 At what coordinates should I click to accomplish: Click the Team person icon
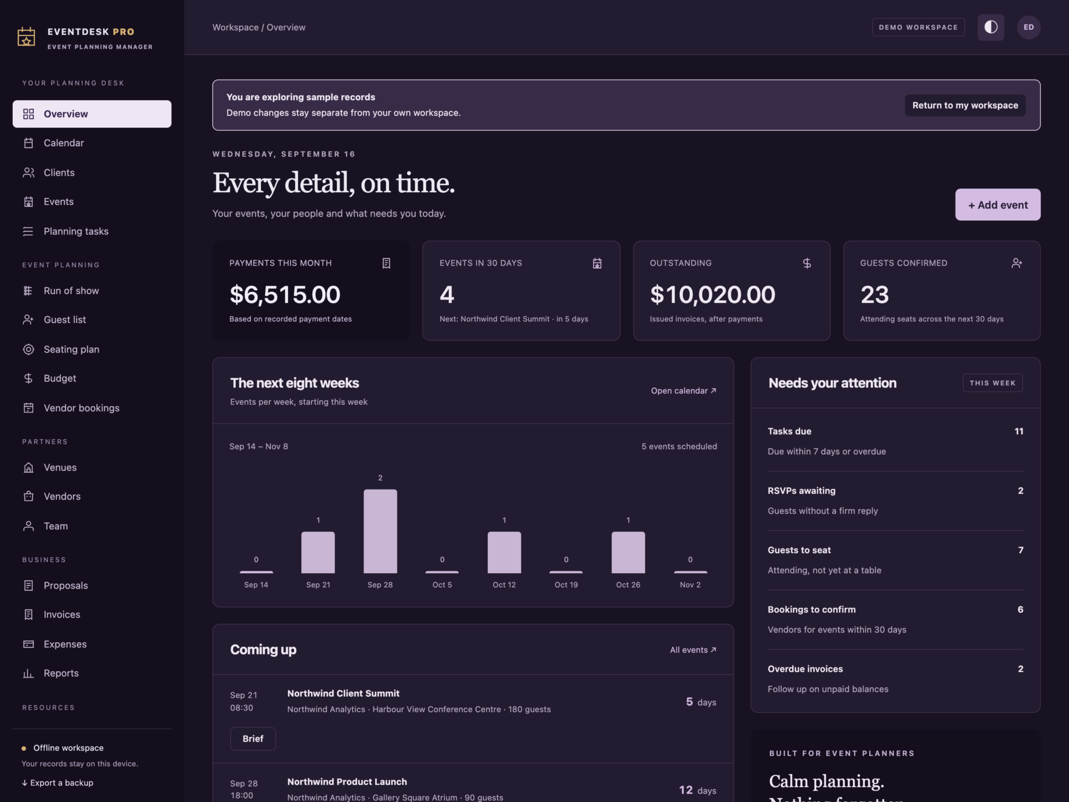28,526
